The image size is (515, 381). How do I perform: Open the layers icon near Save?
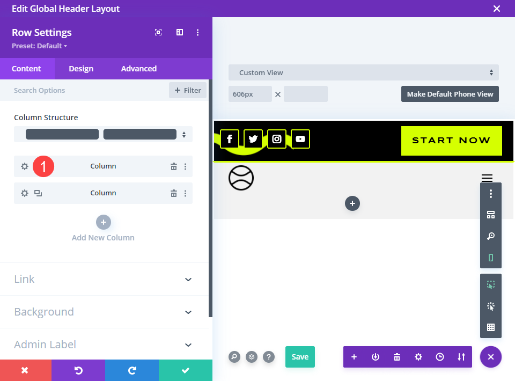[252, 357]
